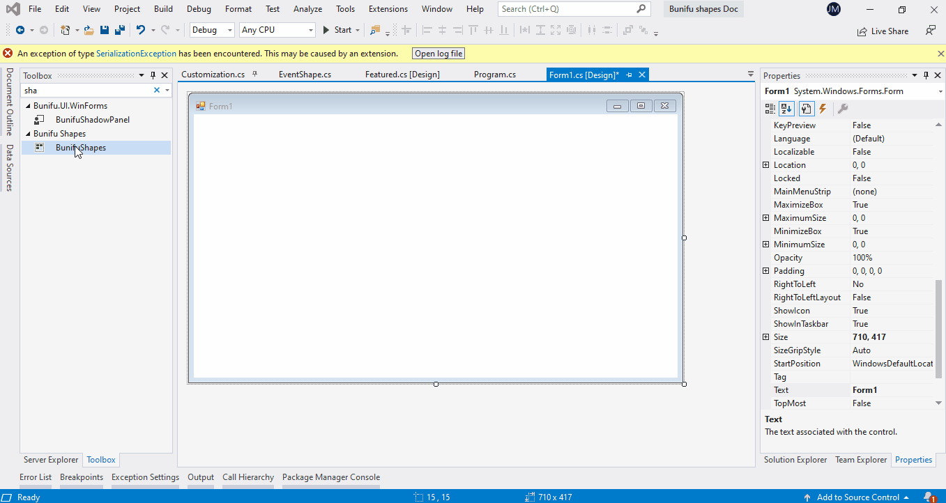
Task: Click Add to Source Control in the status bar
Action: tap(857, 497)
